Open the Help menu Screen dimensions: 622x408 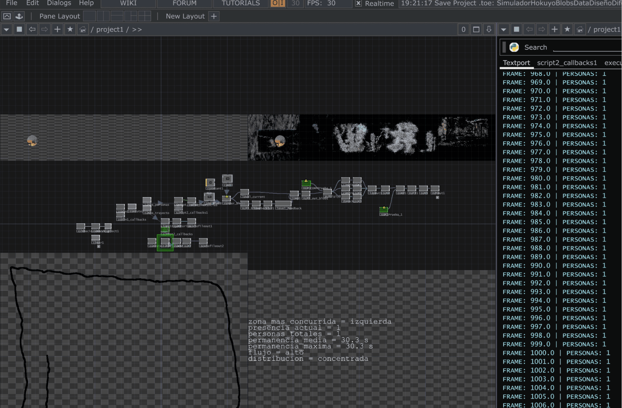(x=86, y=3)
